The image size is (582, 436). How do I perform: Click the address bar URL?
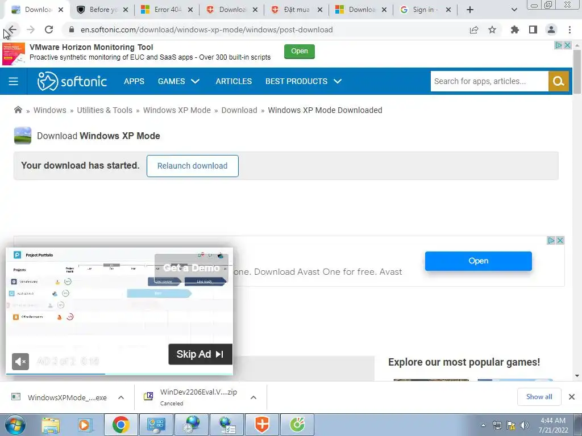[206, 30]
